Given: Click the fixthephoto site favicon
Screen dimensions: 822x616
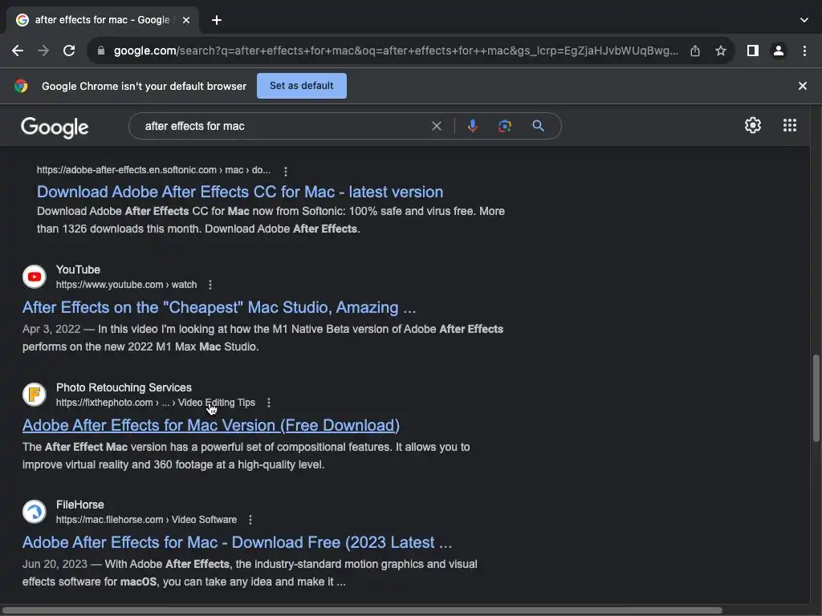Looking at the screenshot, I should click(x=34, y=395).
